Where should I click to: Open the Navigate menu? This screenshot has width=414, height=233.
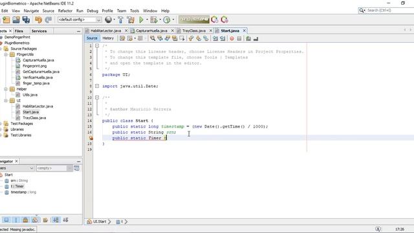tap(31, 11)
